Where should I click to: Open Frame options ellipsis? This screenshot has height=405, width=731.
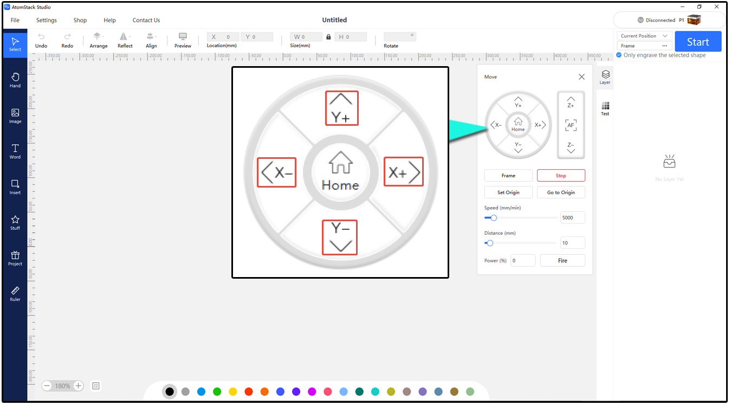point(664,46)
